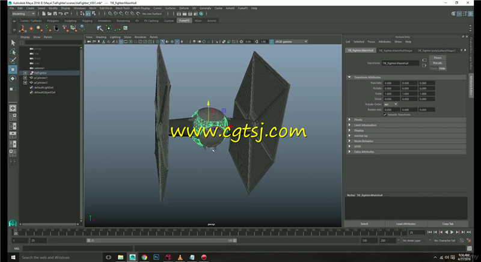Activate the Lasso select tool
481x262 pixels.
coord(13,52)
